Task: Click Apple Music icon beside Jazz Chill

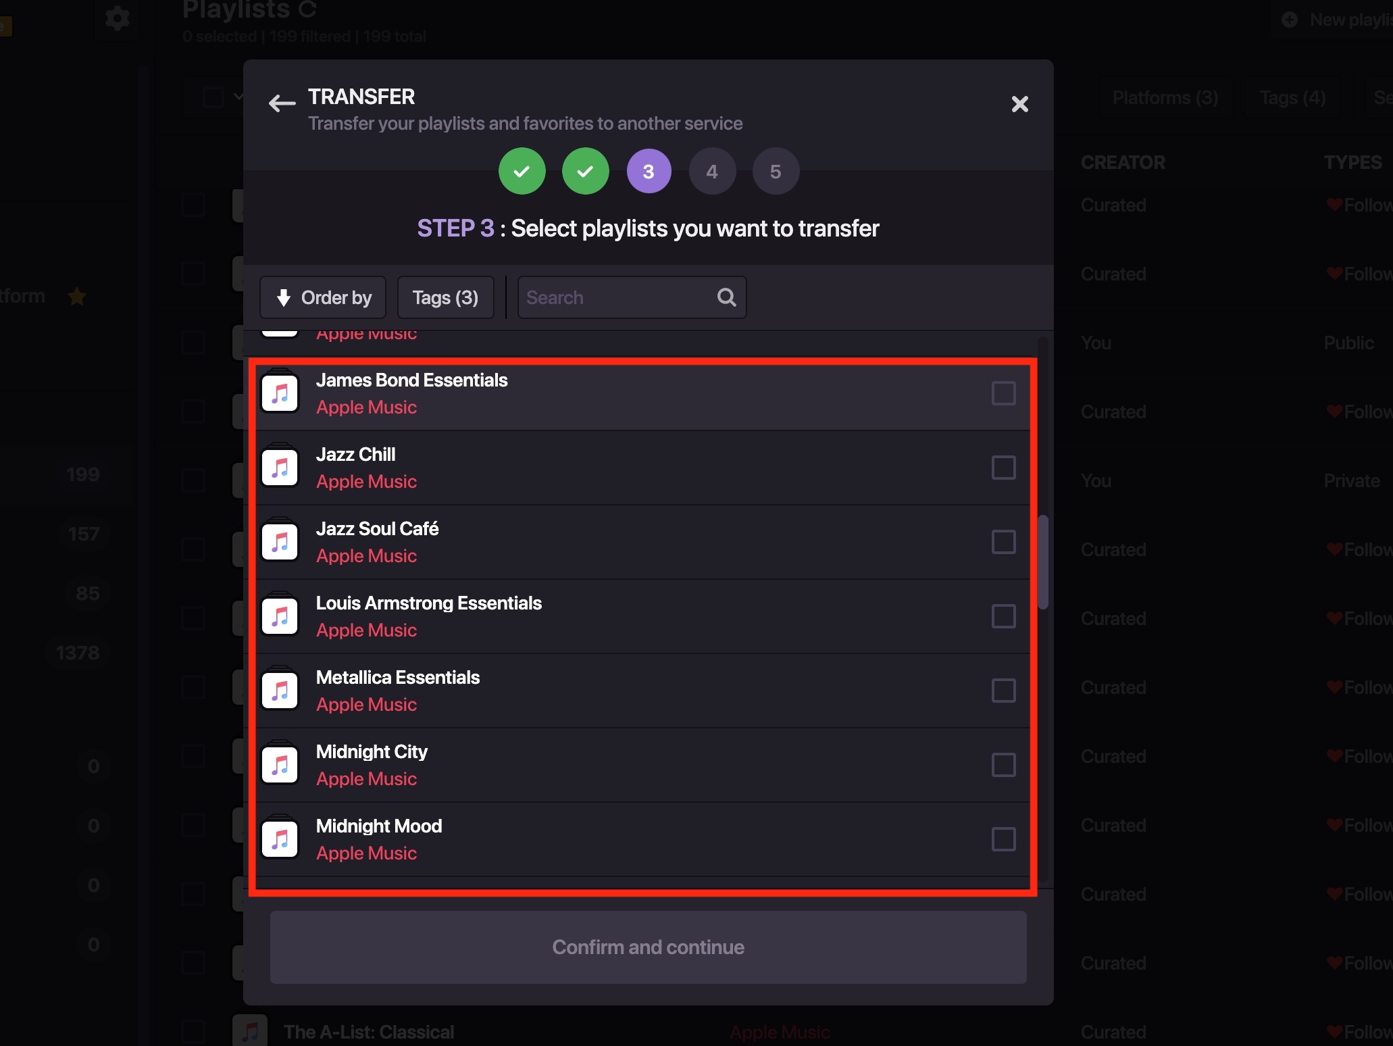Action: coord(280,467)
